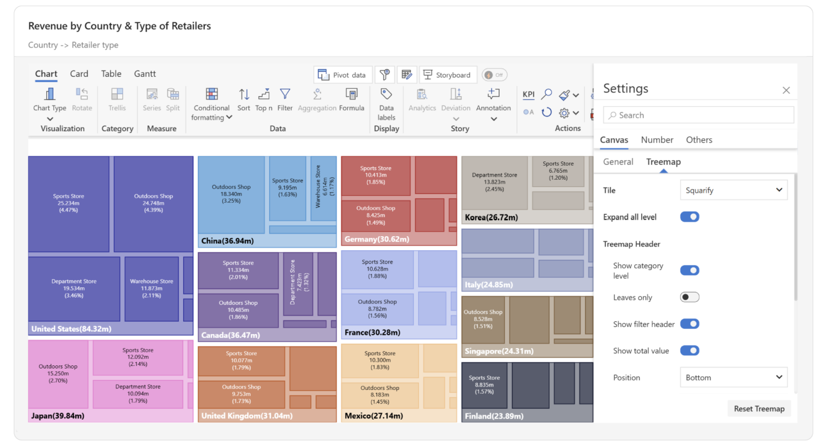The width and height of the screenshot is (827, 446).
Task: Select the Chart Type tool
Action: tap(49, 100)
